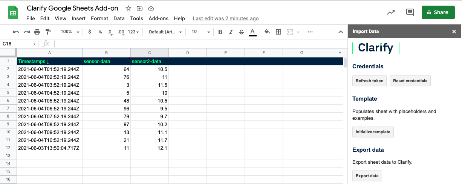Viewport: 462px width, 184px height.
Task: Toggle italic formatting
Action: pos(231,32)
